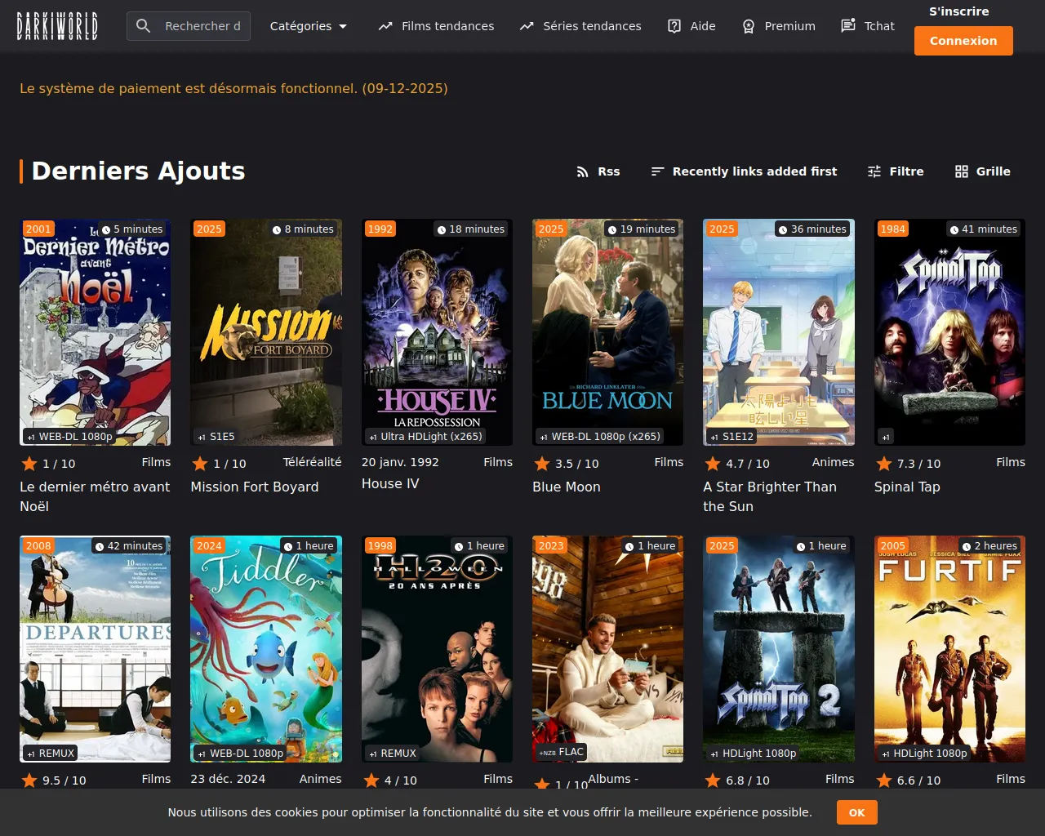The height and width of the screenshot is (836, 1045).
Task: Click Le dernier métro avant Noël title
Action: [x=95, y=496]
